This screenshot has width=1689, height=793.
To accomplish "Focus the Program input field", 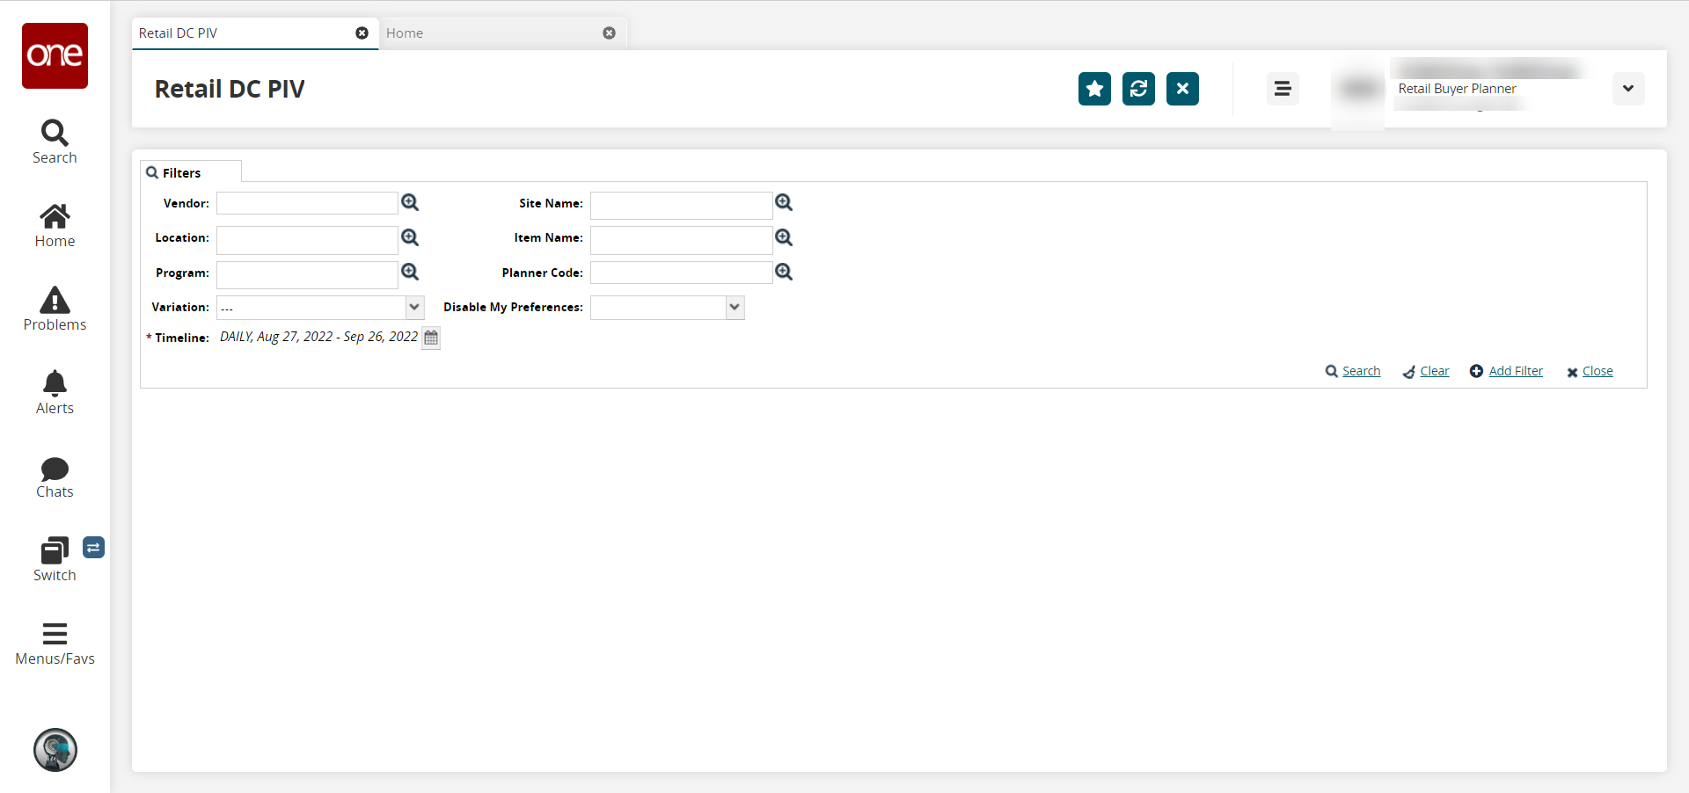I will click(307, 274).
